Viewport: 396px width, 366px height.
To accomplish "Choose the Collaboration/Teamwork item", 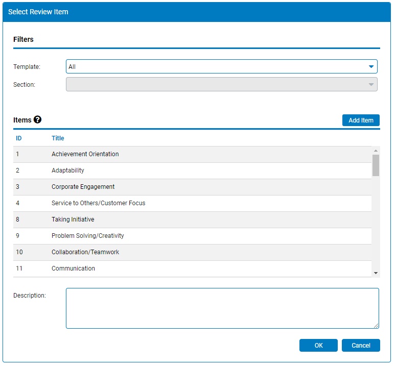I will point(192,252).
